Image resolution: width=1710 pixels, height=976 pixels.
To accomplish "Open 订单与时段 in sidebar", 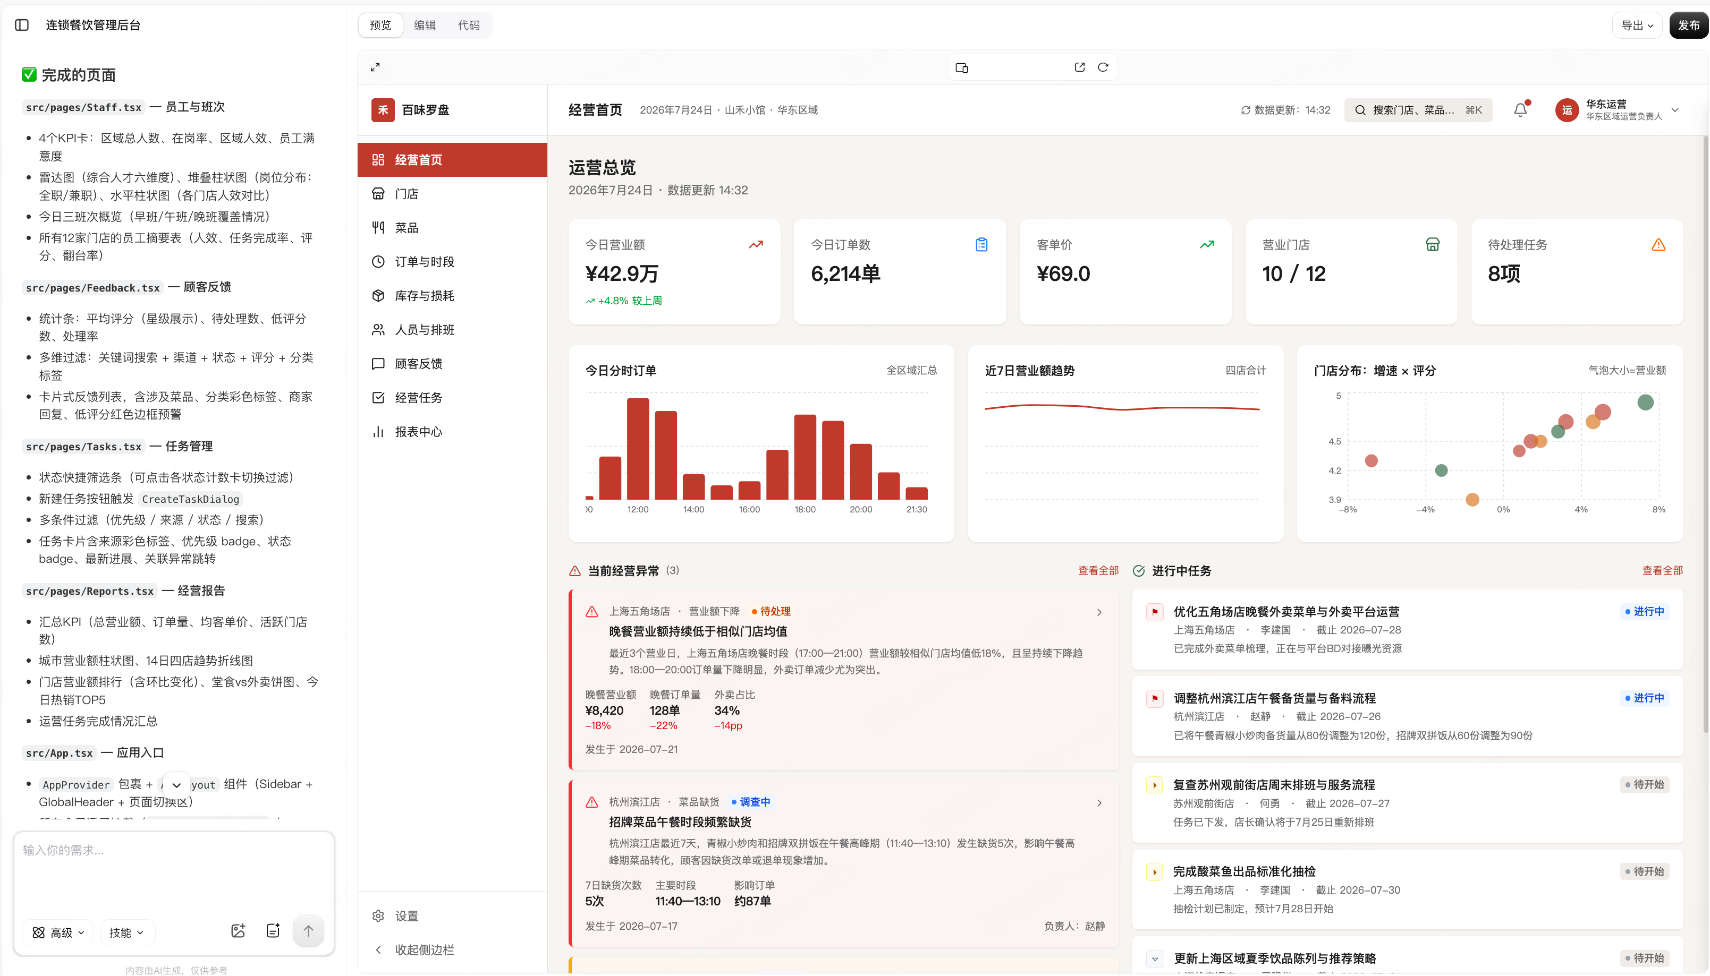I will pos(453,262).
